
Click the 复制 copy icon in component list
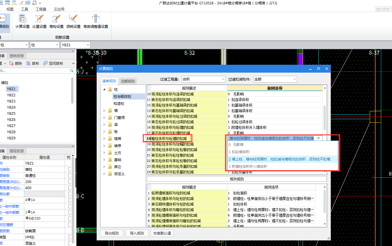click(x=29, y=63)
